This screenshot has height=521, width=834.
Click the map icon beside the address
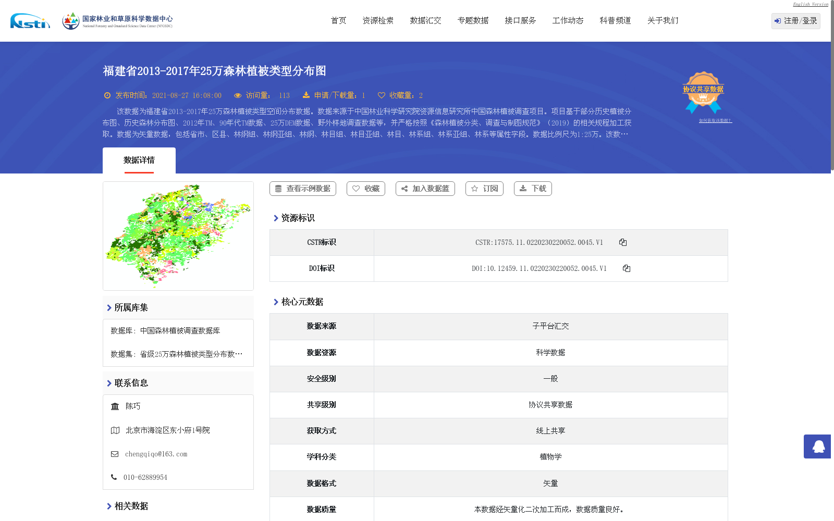click(x=115, y=430)
